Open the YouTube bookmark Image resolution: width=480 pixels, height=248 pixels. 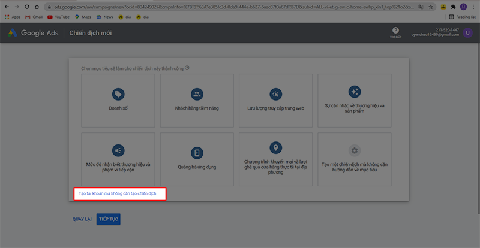[x=58, y=17]
